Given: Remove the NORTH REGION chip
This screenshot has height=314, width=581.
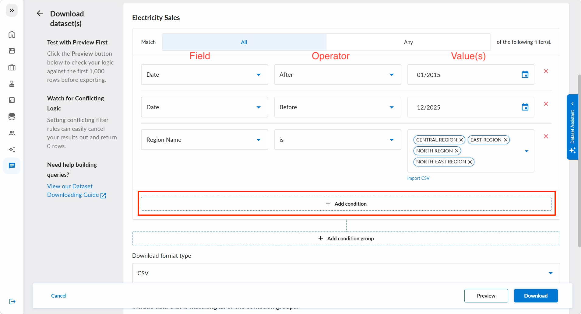Looking at the screenshot, I should pyautogui.click(x=456, y=151).
